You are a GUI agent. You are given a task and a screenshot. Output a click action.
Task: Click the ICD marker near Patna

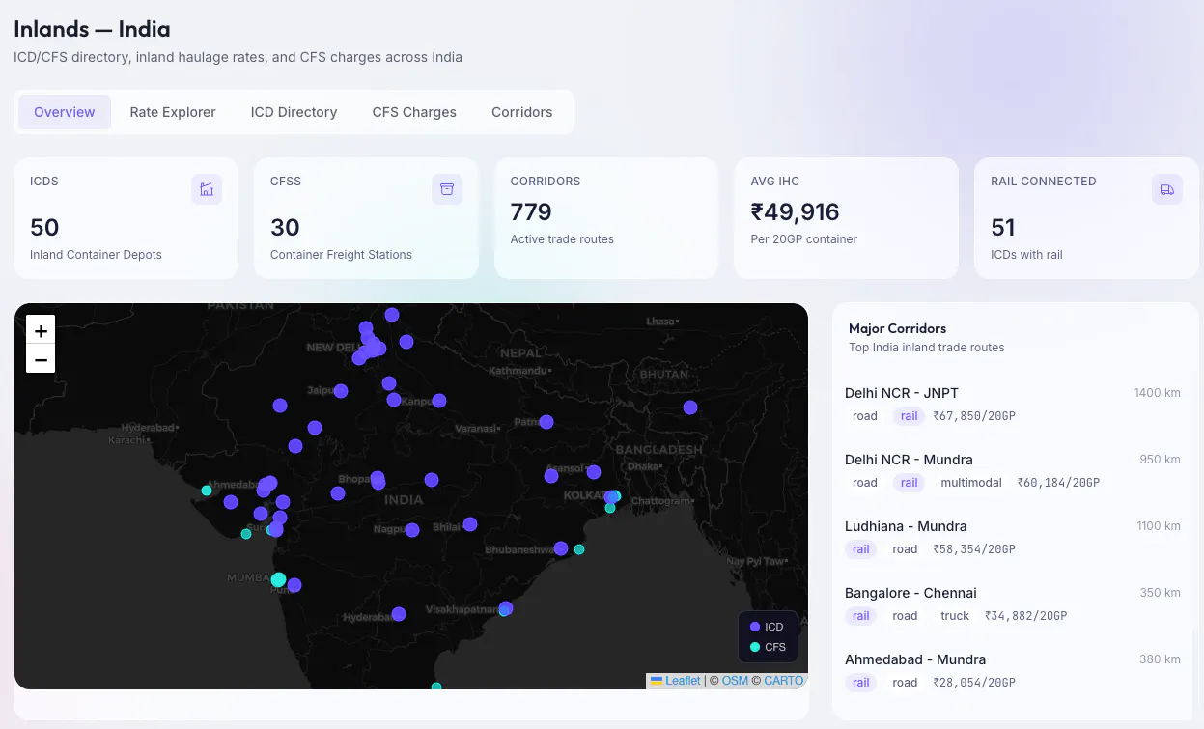point(546,422)
